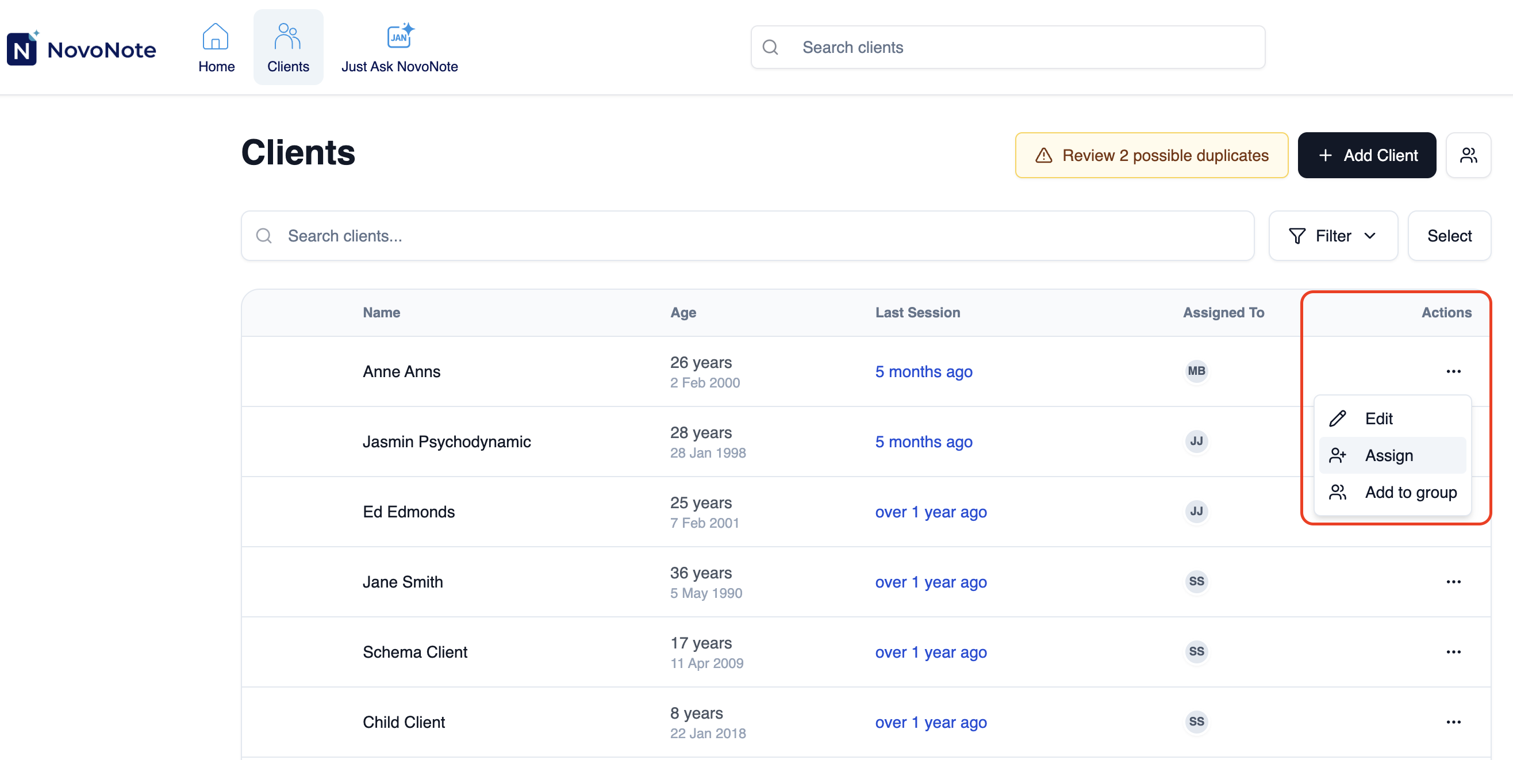Image resolution: width=1513 pixels, height=760 pixels.
Task: Click the Select button
Action: point(1449,236)
